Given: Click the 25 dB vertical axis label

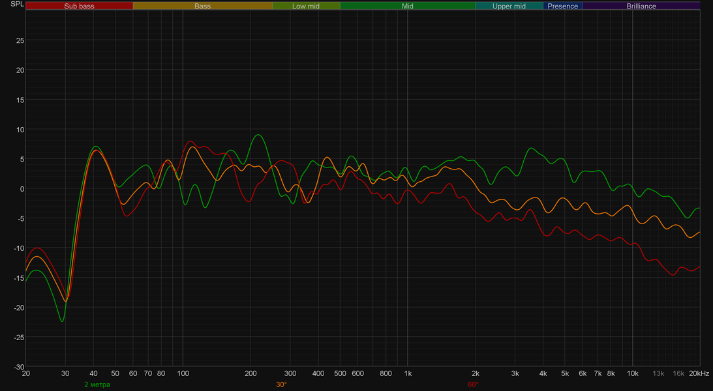Looking at the screenshot, I should pyautogui.click(x=20, y=40).
